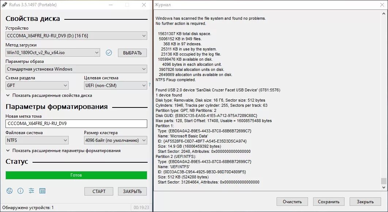Click the ВЫБРАТЬ button

pyautogui.click(x=132, y=53)
